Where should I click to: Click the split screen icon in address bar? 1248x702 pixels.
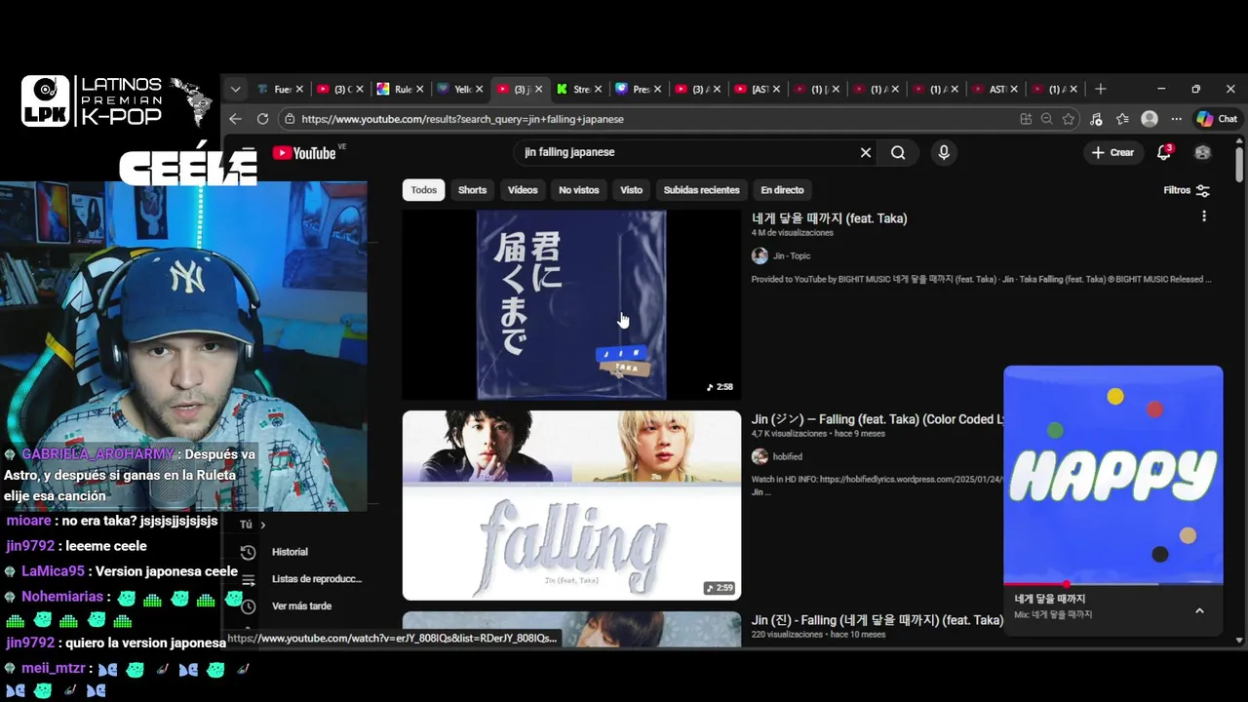pos(1026,119)
